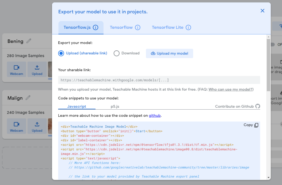Viewport: 282px width, 185px height.
Task: Click the GitHub octocat icon
Action: pyautogui.click(x=258, y=106)
